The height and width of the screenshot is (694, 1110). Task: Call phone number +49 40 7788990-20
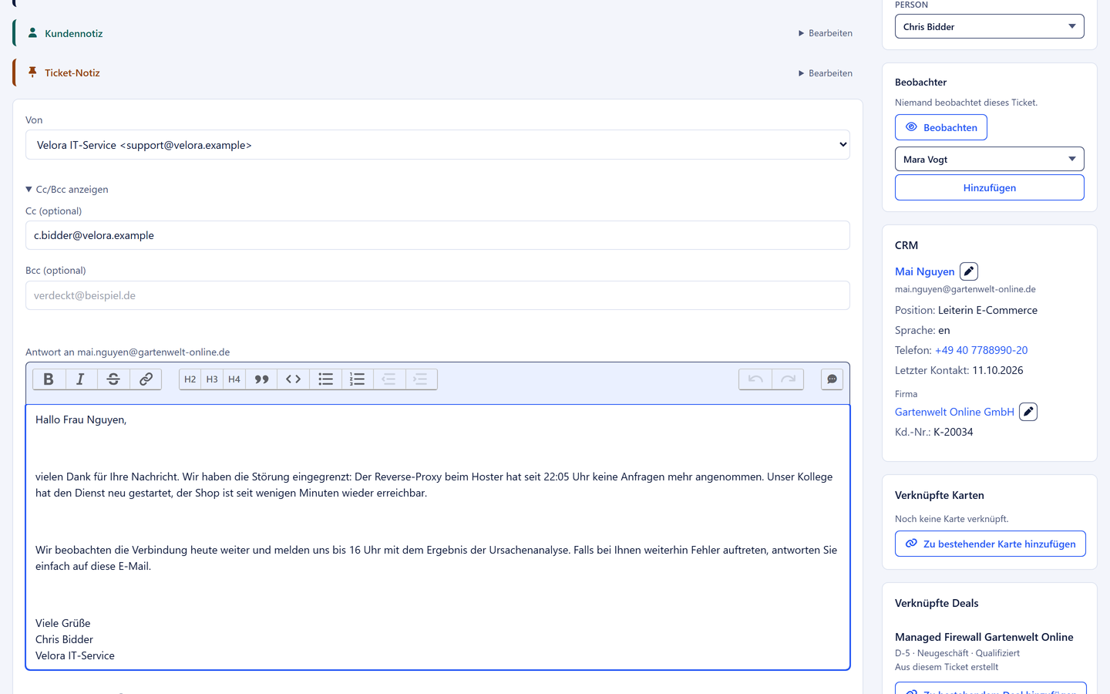click(981, 350)
